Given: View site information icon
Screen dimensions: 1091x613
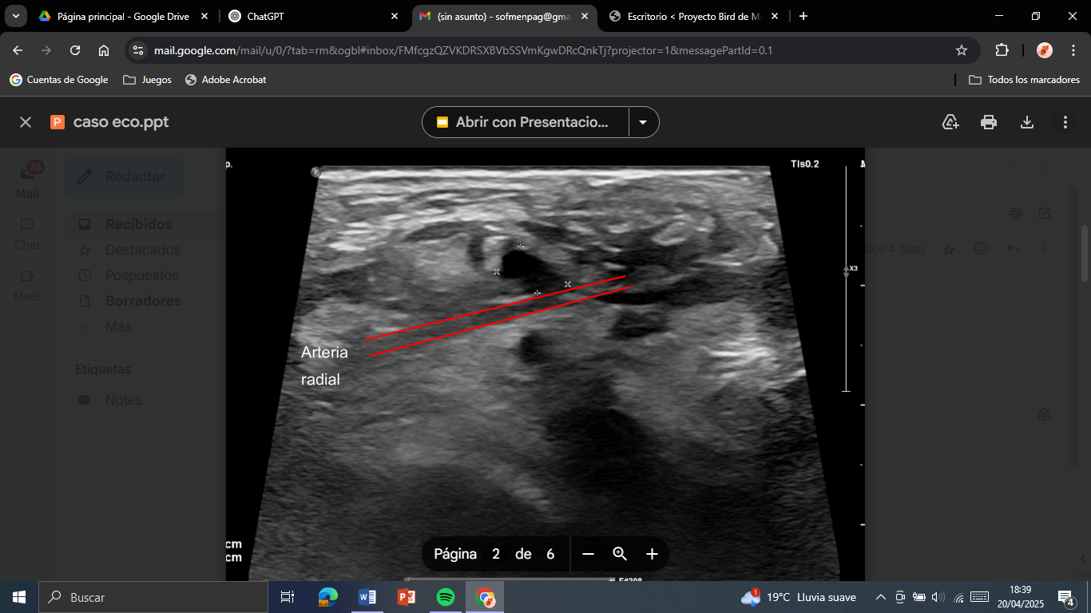Looking at the screenshot, I should pyautogui.click(x=138, y=50).
